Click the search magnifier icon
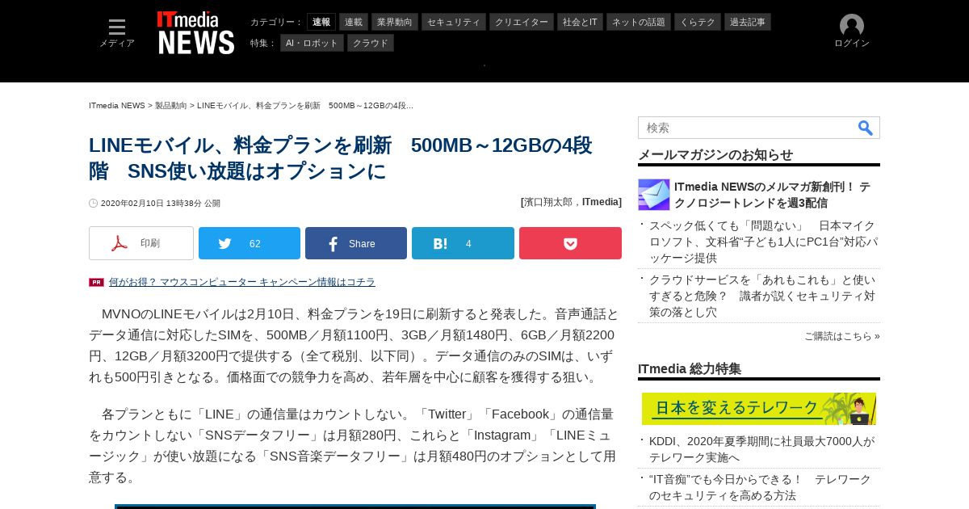Viewport: 969px width, 509px height. click(866, 128)
